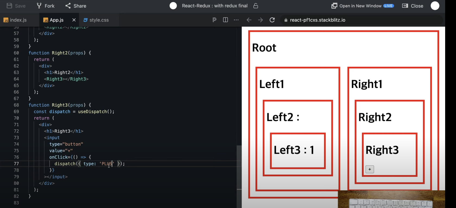The image size is (456, 208).
Task: Share the project
Action: [76, 6]
